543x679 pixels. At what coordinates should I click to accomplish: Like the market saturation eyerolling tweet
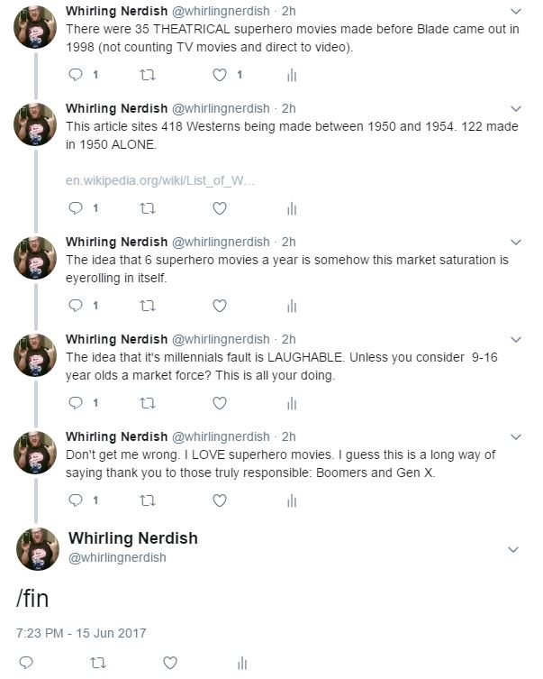tap(219, 306)
